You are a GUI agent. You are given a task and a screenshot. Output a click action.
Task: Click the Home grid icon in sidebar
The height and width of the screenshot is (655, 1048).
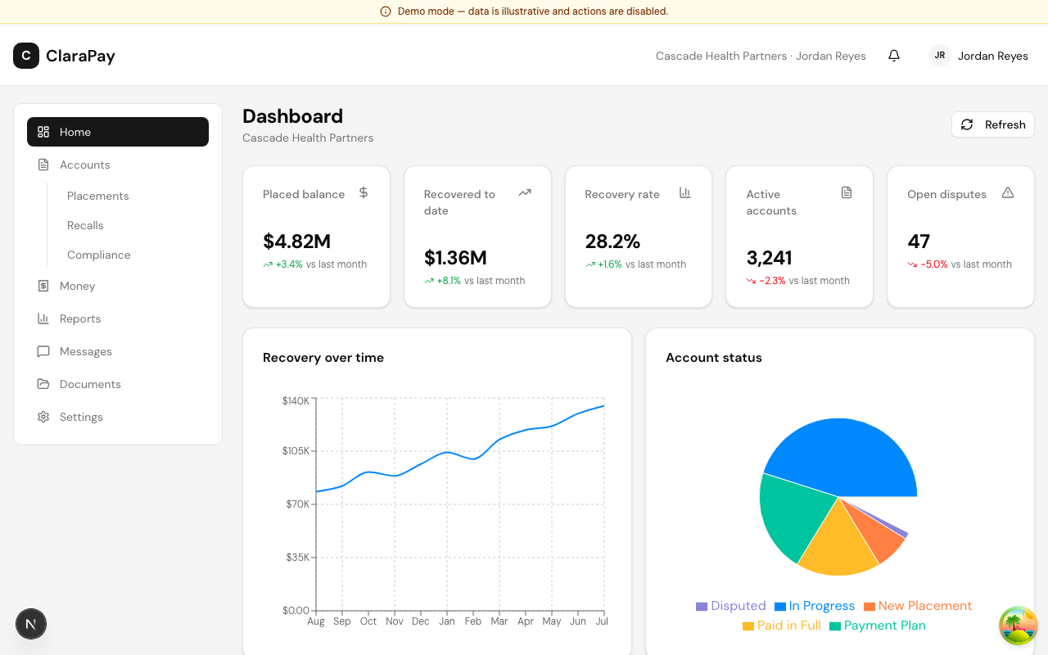pos(43,132)
